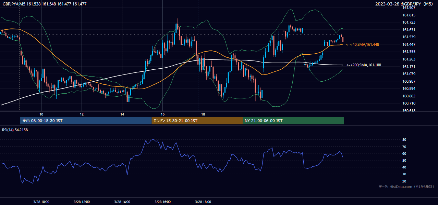438x205 pixels.
Task: Click price axis value 161.079
Action: click(409, 74)
